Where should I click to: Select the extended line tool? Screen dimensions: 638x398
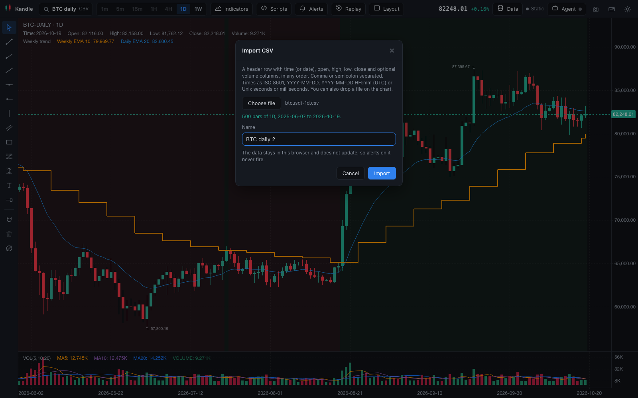(x=9, y=70)
